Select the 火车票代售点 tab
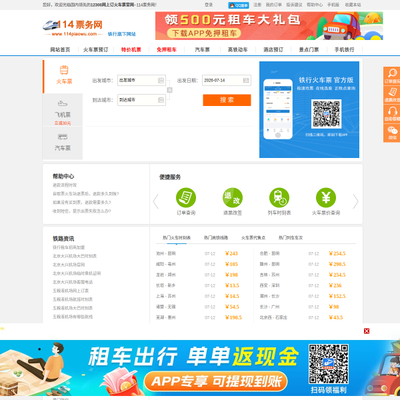The image size is (400, 400). pos(253,238)
